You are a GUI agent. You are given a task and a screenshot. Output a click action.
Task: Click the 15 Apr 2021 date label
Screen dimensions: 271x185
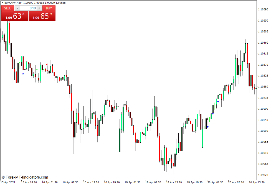(8, 182)
